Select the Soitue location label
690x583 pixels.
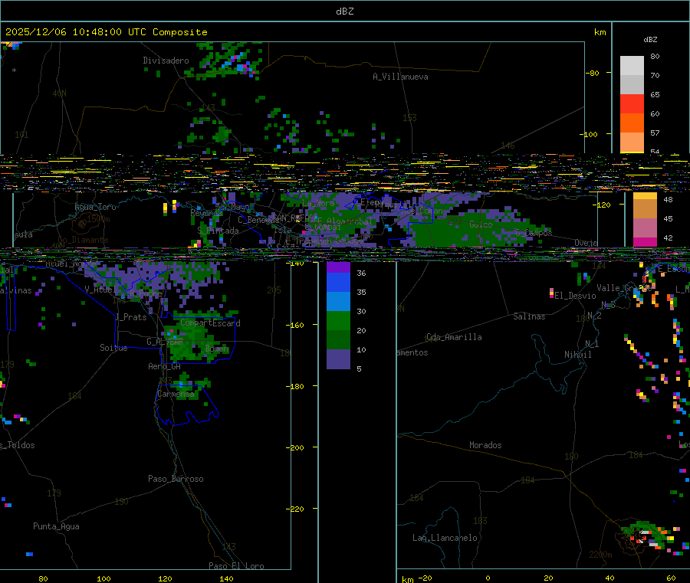click(x=113, y=348)
